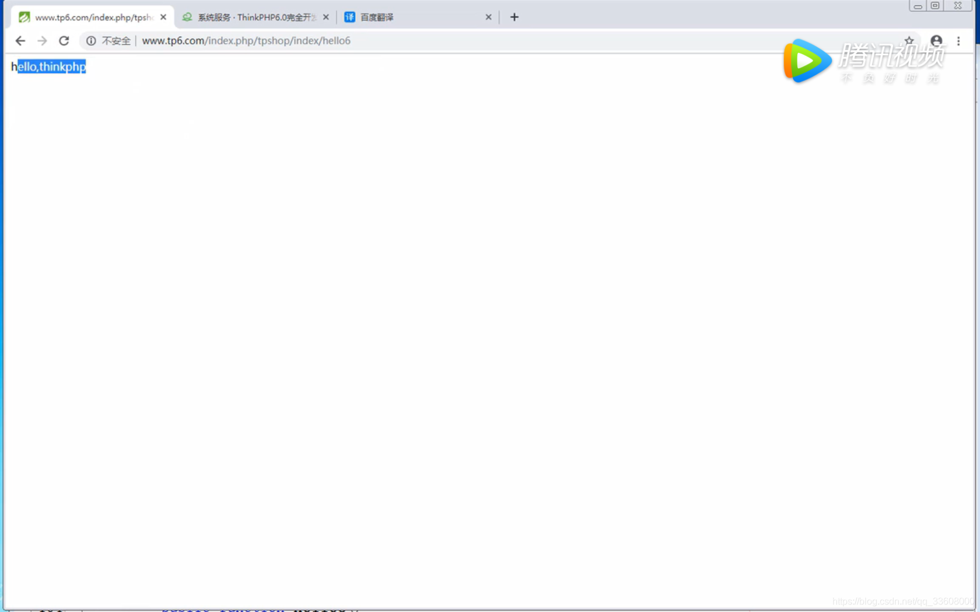The image size is (980, 612).
Task: Restore down the browser window
Action: click(935, 6)
